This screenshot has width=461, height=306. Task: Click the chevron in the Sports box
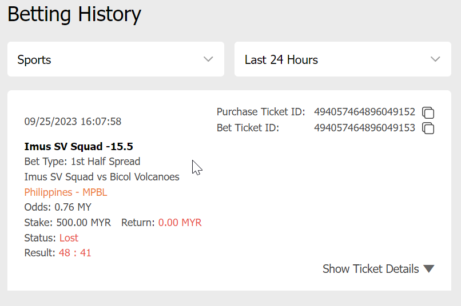208,59
